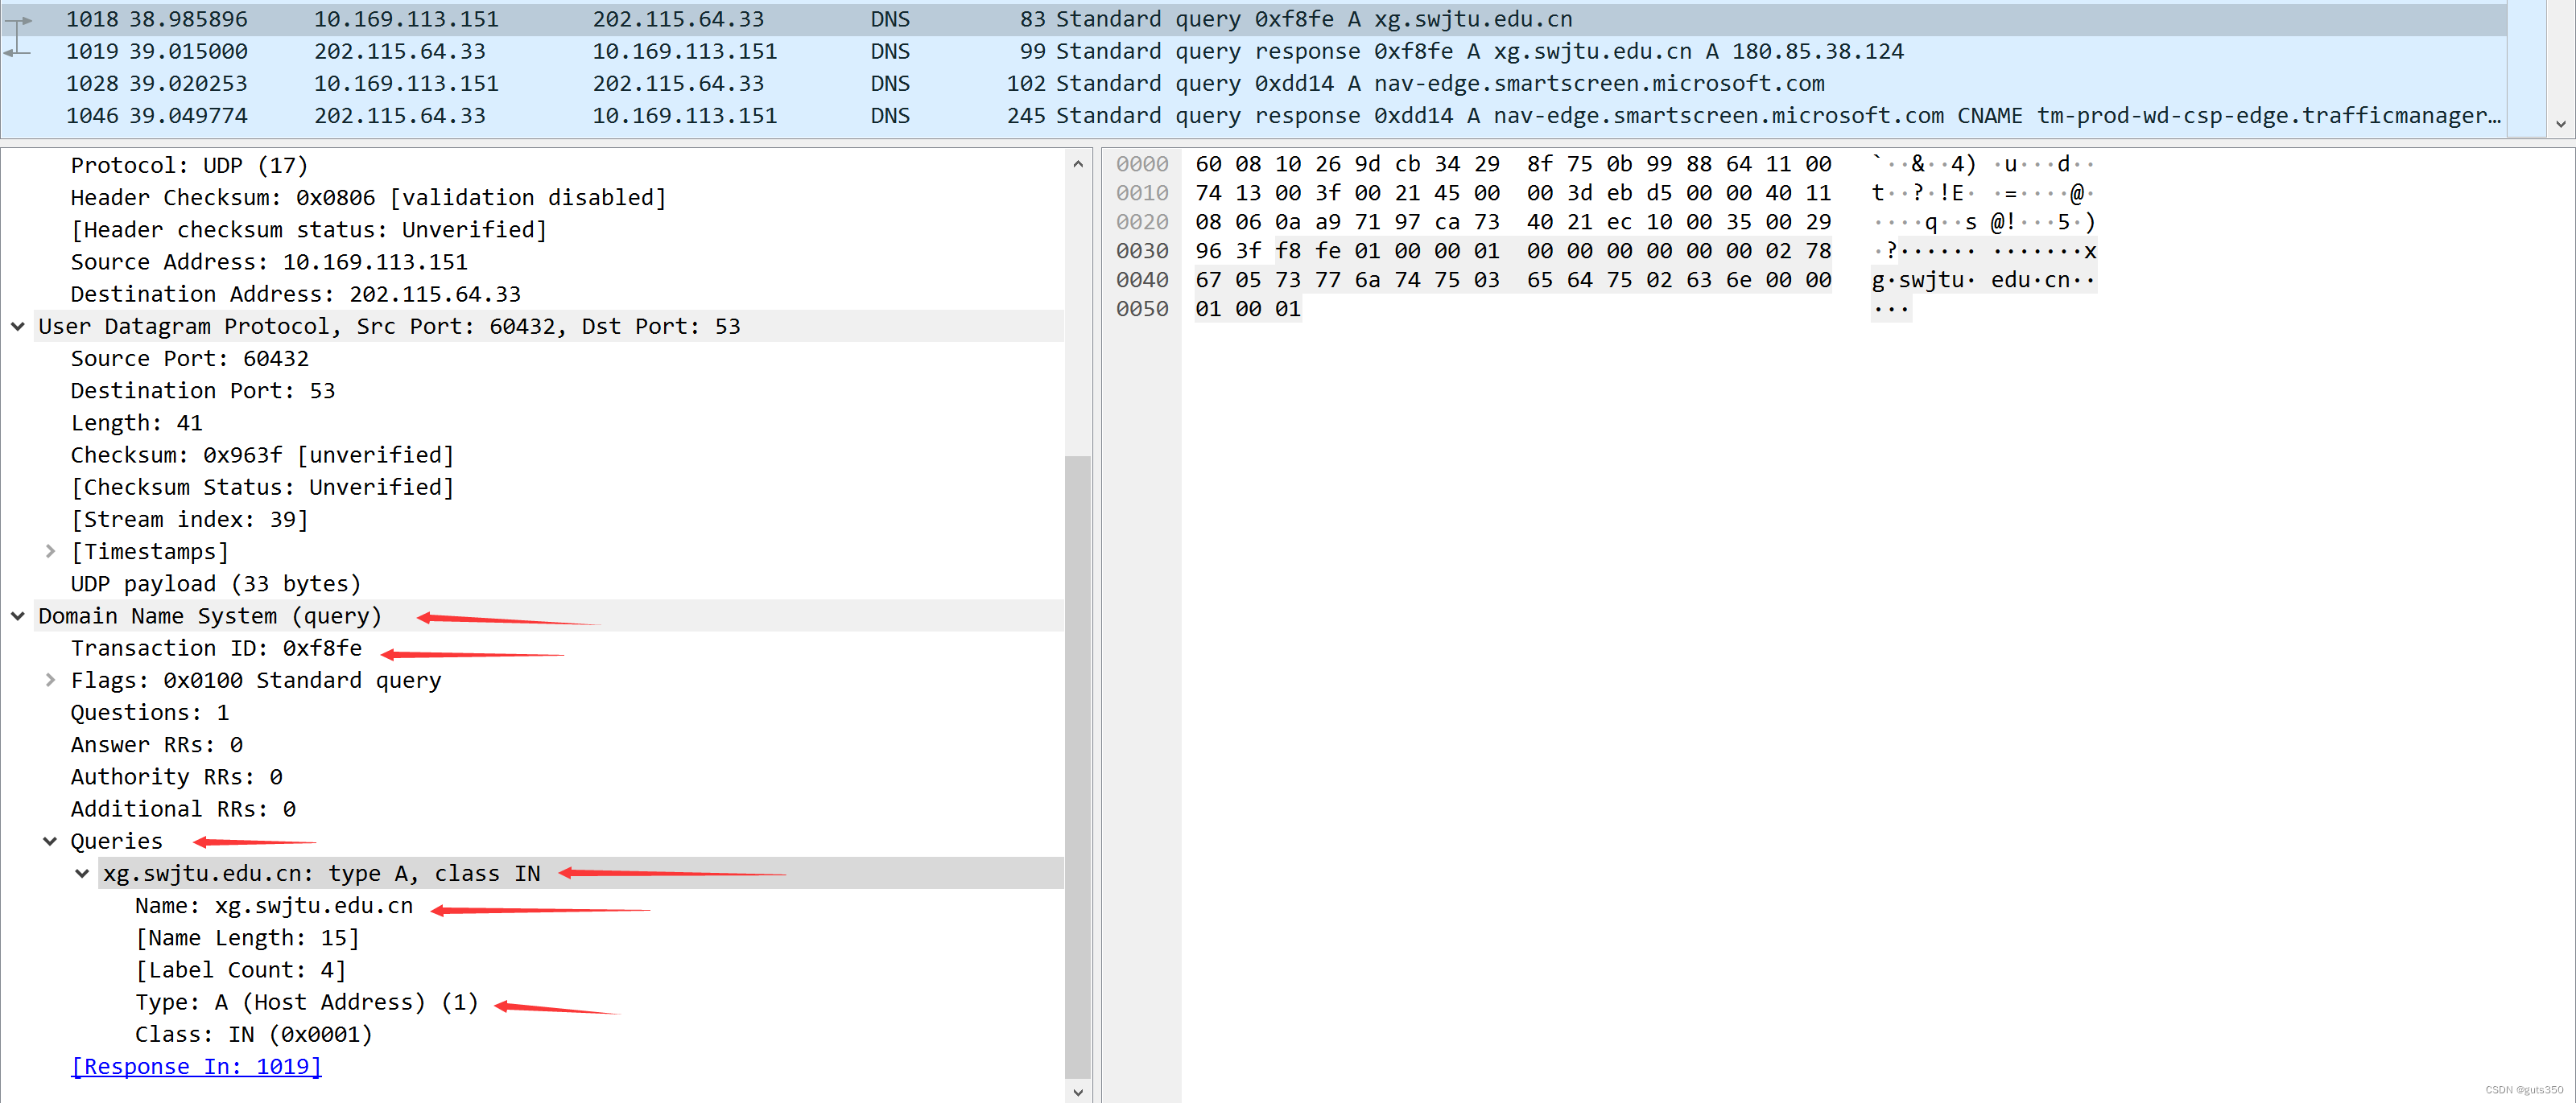Select packet 1046 CNAME response row
The height and width of the screenshot is (1103, 2576).
1254,115
